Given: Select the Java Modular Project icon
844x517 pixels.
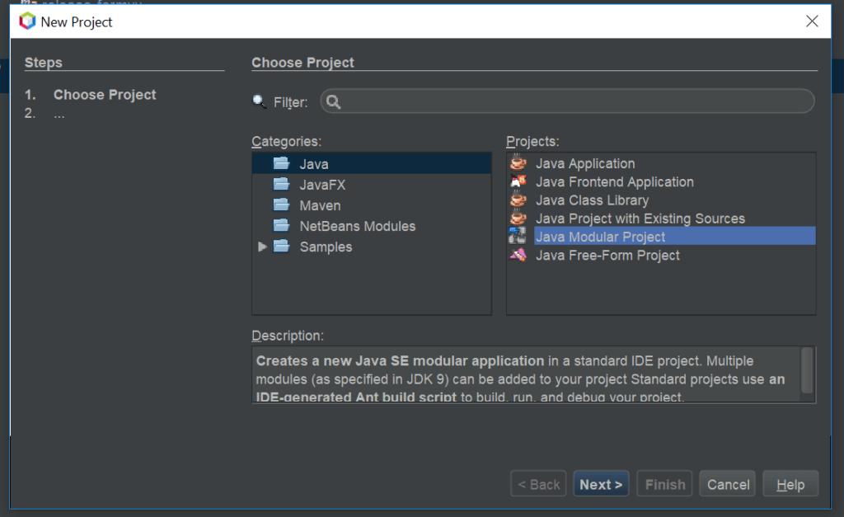Looking at the screenshot, I should point(518,237).
